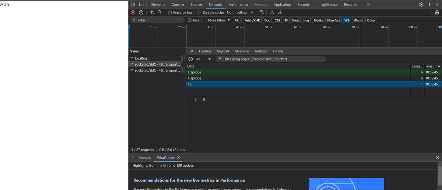Open the live metrics recommendations link
Screen dimensions: 442x190
[189, 180]
